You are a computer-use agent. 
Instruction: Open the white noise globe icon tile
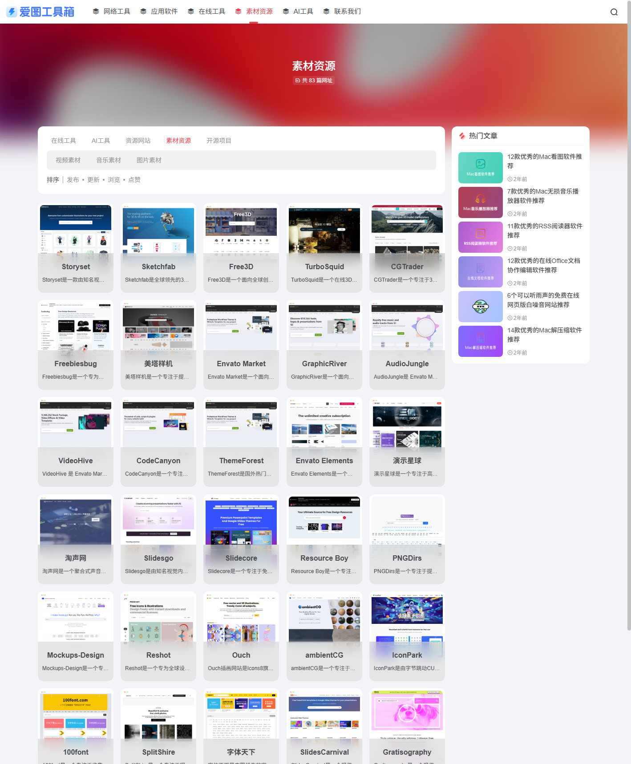(x=480, y=307)
